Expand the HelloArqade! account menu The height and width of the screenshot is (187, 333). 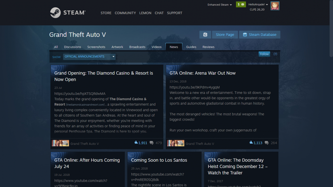pos(258,4)
